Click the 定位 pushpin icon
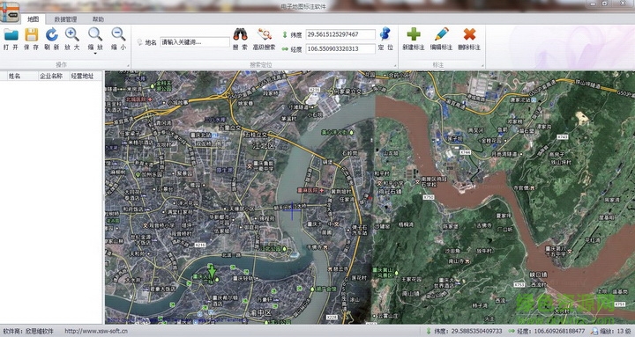This screenshot has height=337, width=635. click(x=385, y=34)
